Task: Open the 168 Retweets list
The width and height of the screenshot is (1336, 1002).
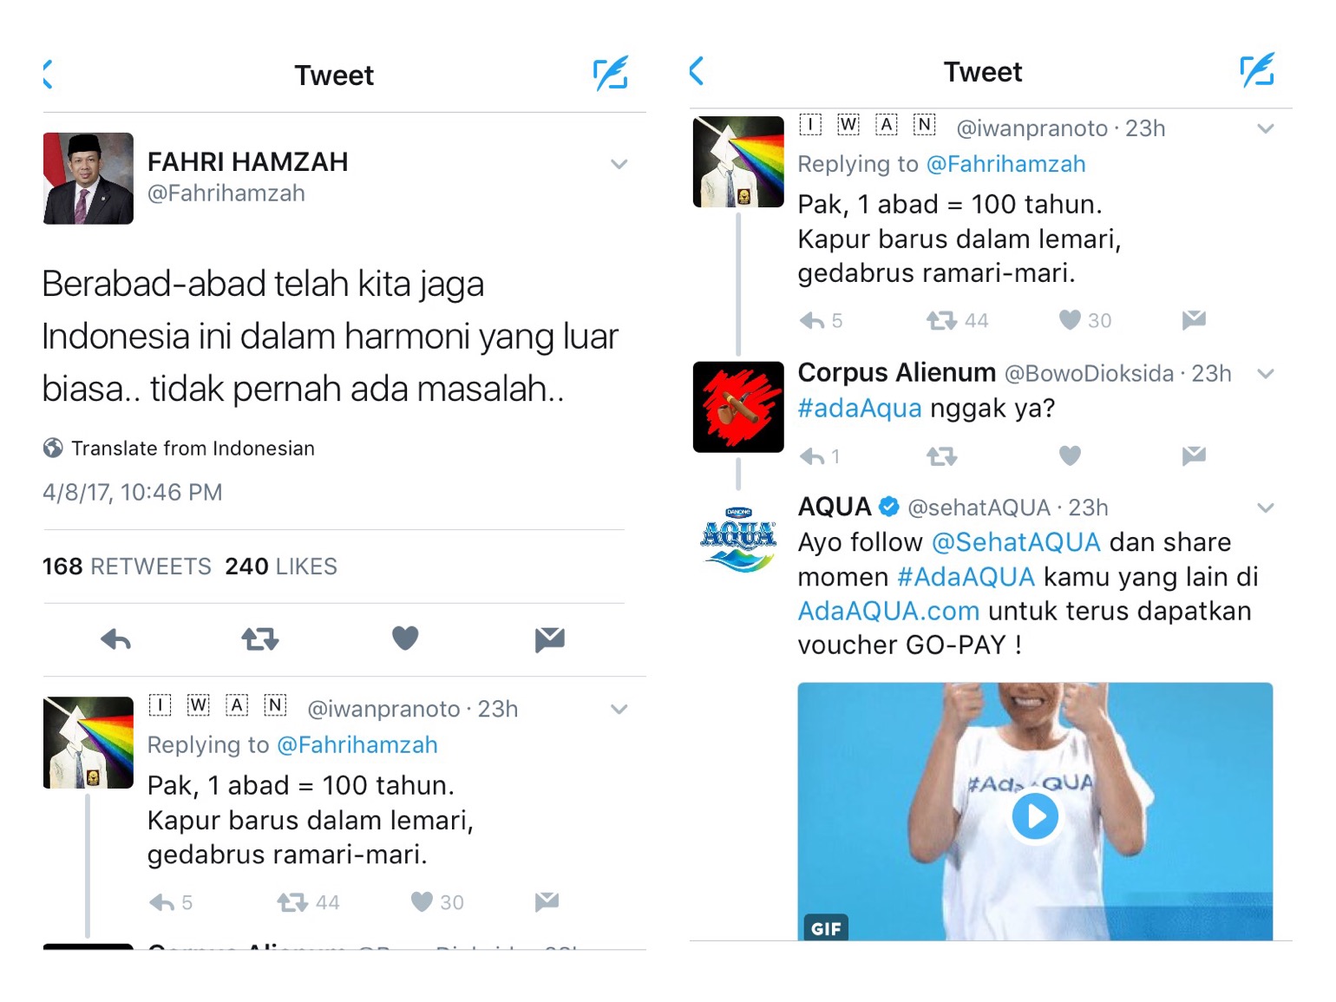Action: 127,566
